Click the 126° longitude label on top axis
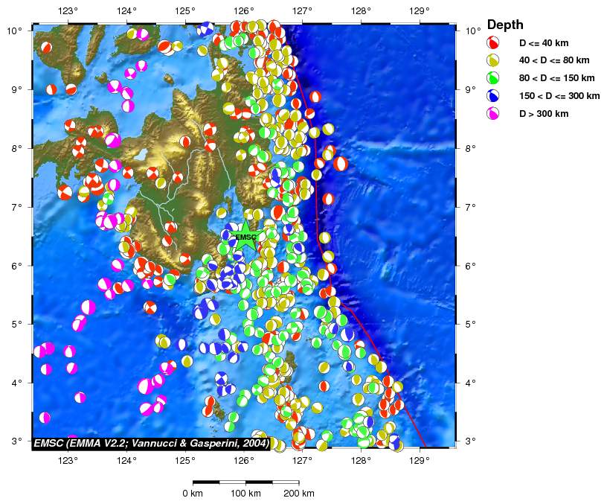The image size is (607, 504). point(243,10)
